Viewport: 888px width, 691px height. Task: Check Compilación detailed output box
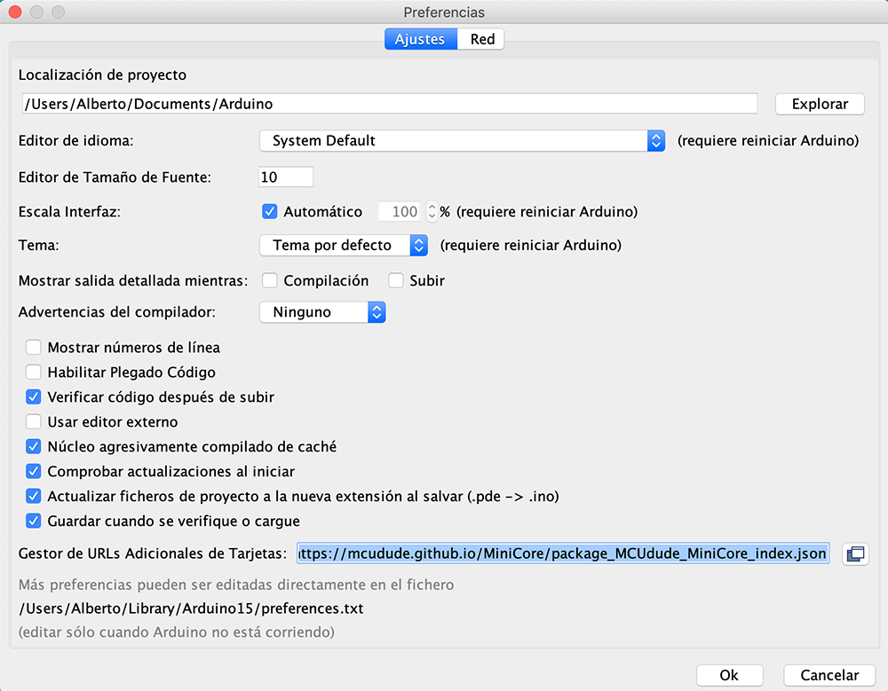click(270, 280)
